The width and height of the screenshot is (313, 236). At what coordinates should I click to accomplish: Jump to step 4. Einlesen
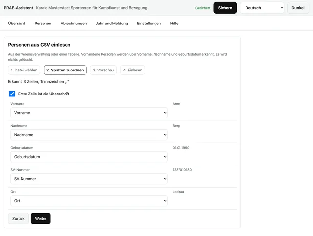[133, 70]
